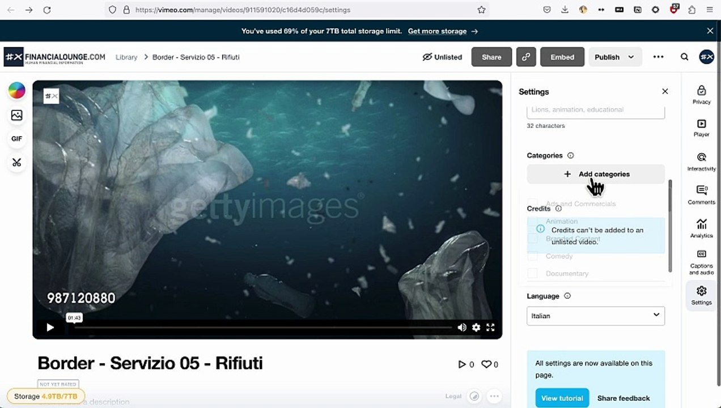Select the Settings gear in sidebar
The width and height of the screenshot is (721, 408).
pos(701,295)
